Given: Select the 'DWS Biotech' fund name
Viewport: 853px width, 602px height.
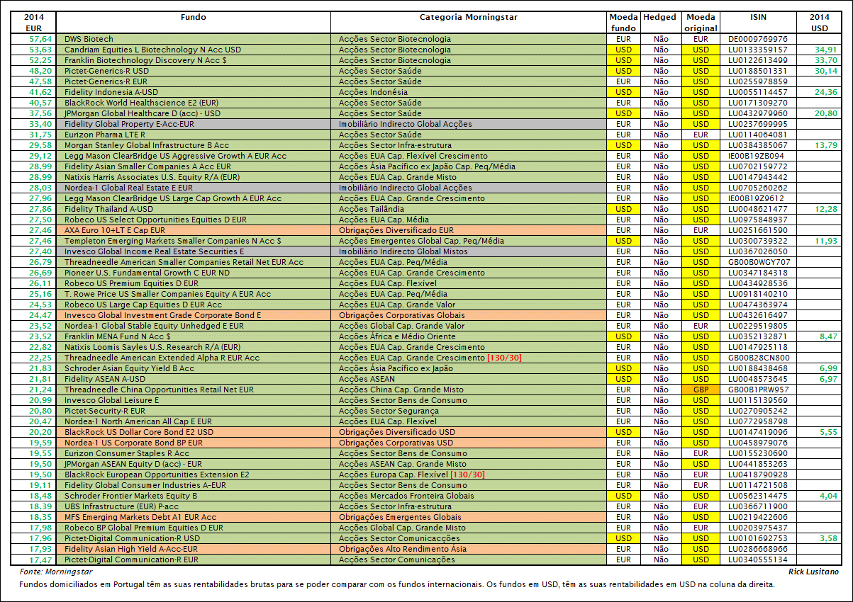Looking at the screenshot, I should (89, 39).
